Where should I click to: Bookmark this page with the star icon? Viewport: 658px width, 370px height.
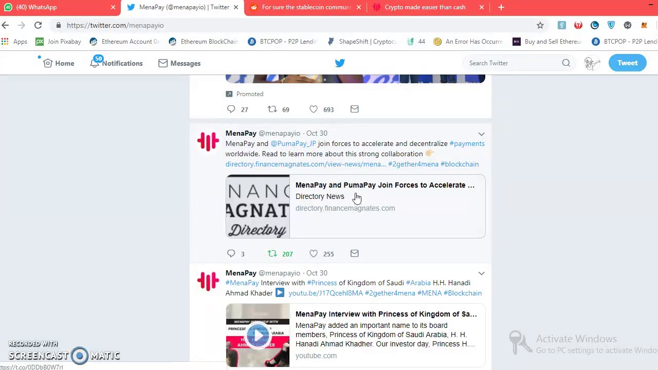[x=540, y=25]
